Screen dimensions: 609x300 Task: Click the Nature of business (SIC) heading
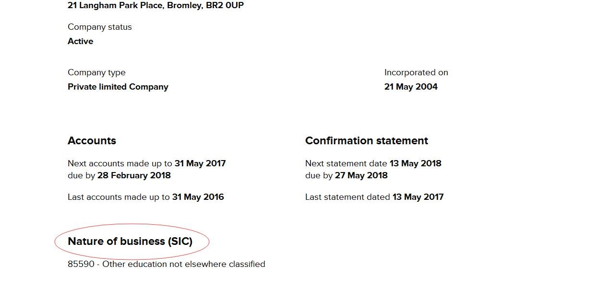point(130,242)
